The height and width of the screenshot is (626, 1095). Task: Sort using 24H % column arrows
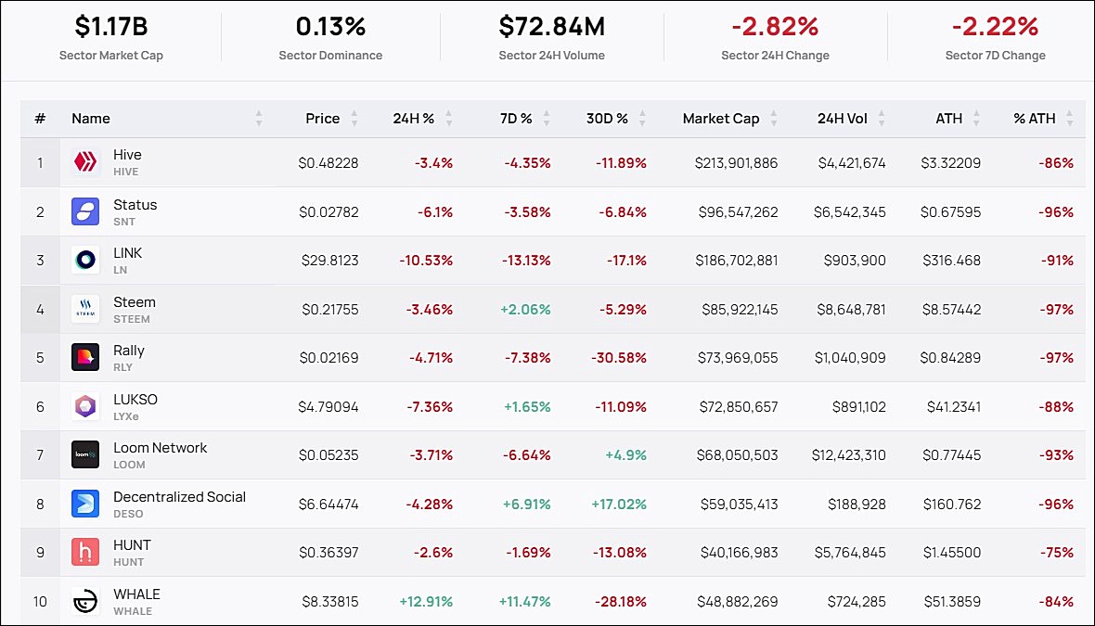[x=449, y=119]
